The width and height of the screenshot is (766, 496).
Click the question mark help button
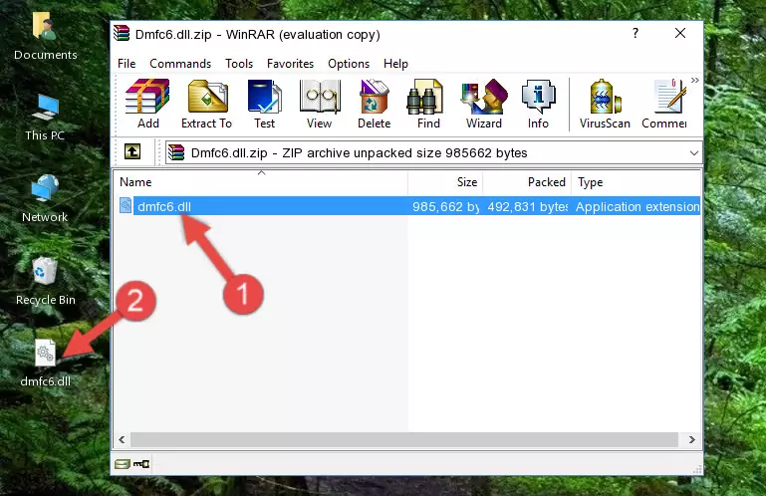[636, 33]
